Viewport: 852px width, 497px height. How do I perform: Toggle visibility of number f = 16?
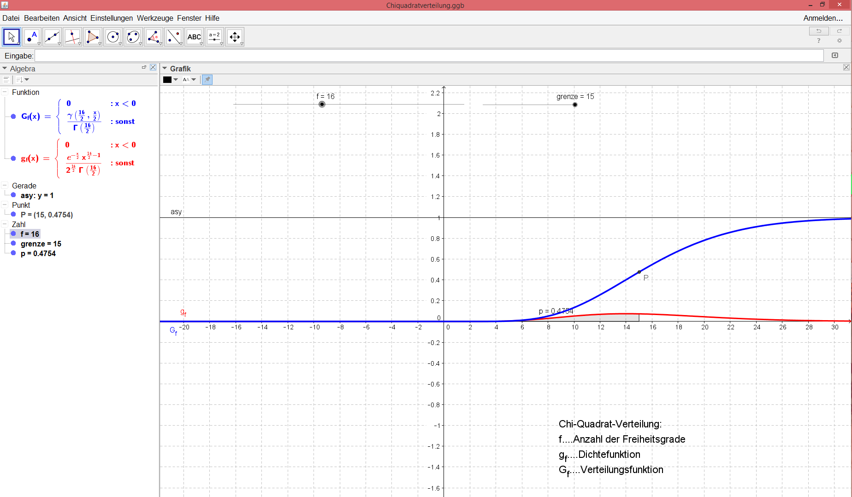click(13, 234)
